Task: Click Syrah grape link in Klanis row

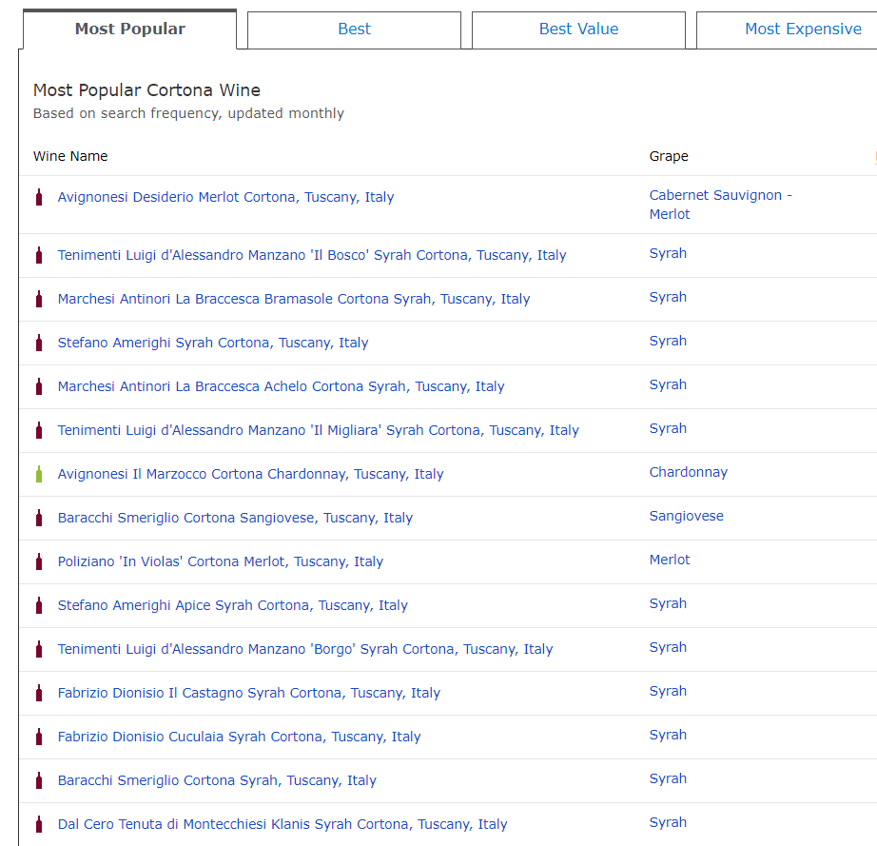Action: (668, 822)
